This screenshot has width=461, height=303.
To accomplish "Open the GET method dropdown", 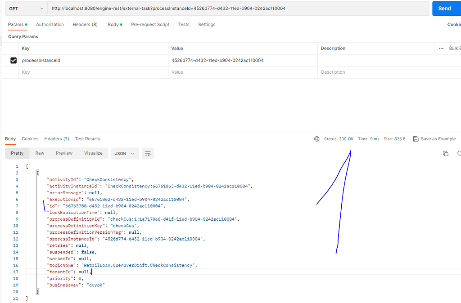I will coord(26,9).
